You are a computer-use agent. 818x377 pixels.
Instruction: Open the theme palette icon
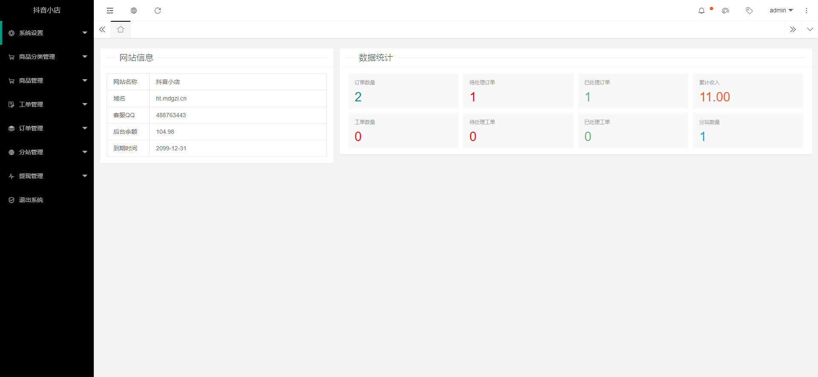coord(726,11)
